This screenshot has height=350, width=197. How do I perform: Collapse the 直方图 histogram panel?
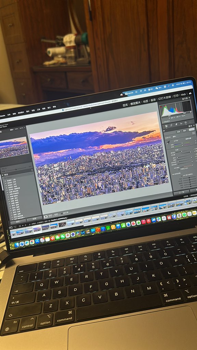189,98
